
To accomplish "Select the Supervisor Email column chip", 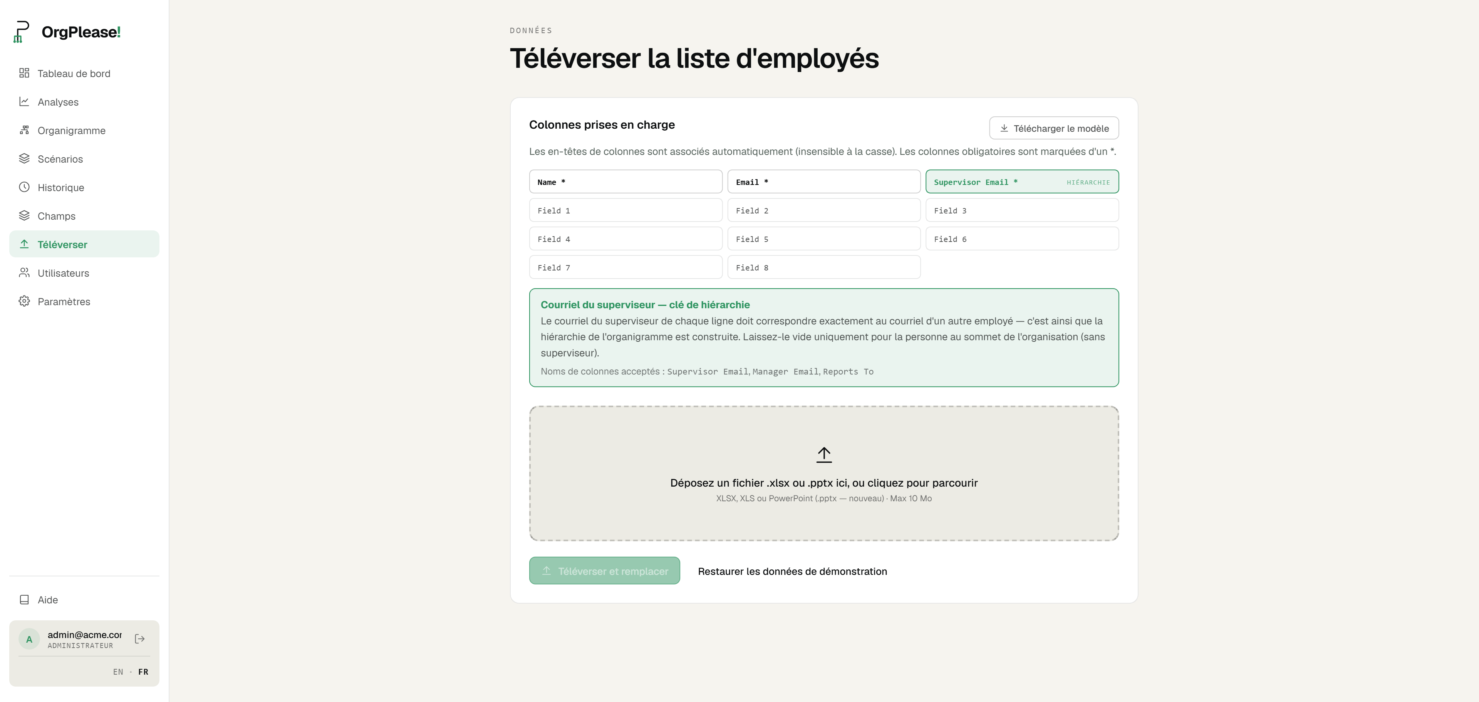I will [x=1022, y=181].
